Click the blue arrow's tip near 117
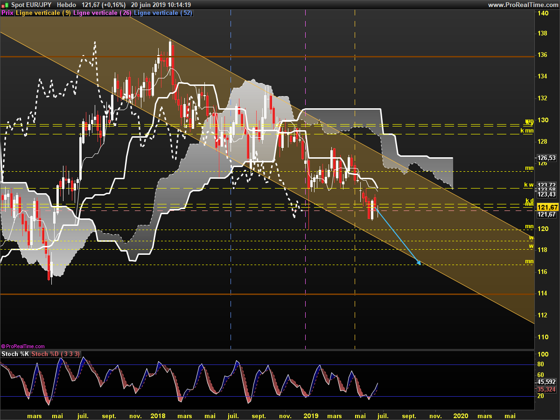This screenshot has width=560, height=420. 420,264
